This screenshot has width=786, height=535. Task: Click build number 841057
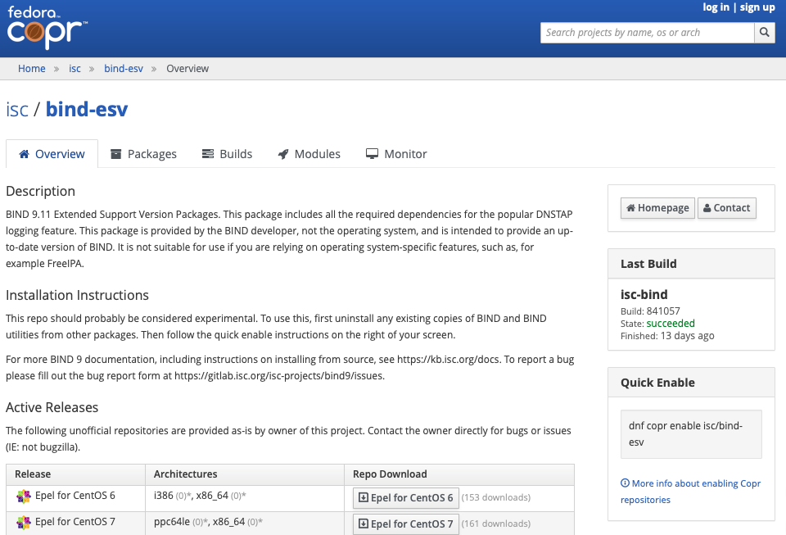pos(663,311)
